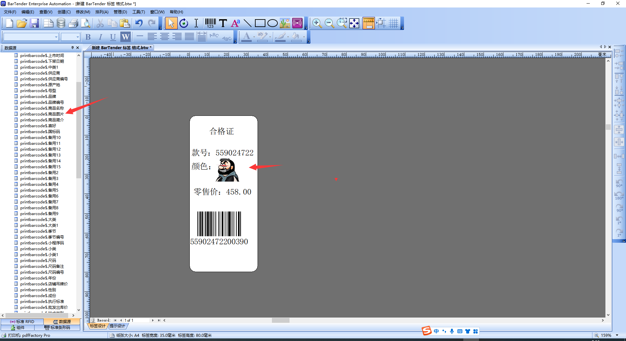The height and width of the screenshot is (341, 626).
Task: Toggle center text alignment
Action: pyautogui.click(x=165, y=37)
